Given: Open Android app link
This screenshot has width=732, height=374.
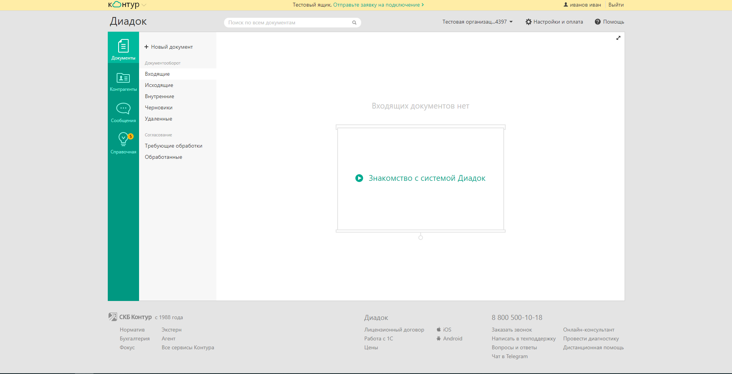Looking at the screenshot, I should (453, 338).
